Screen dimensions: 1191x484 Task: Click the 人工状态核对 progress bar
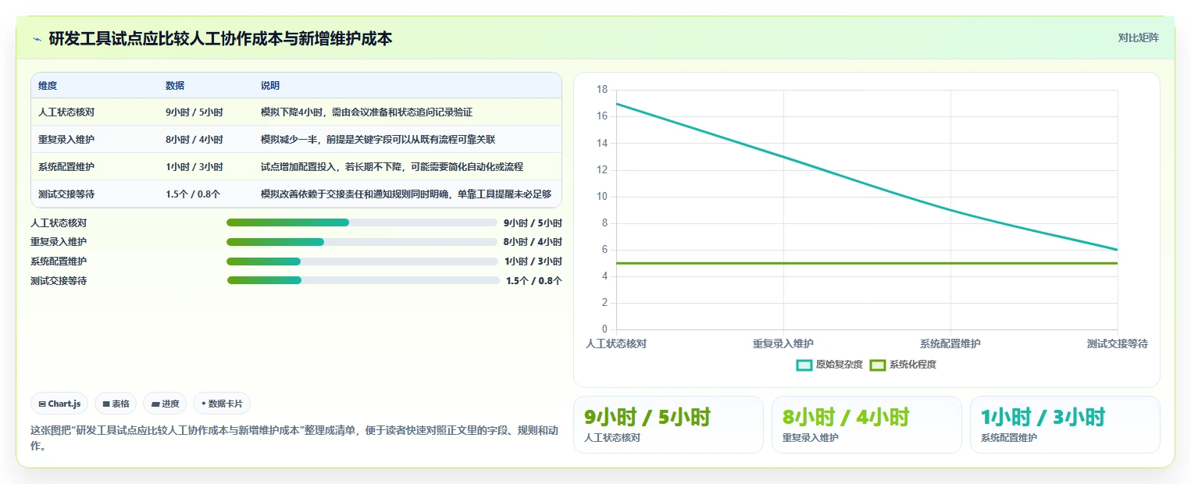[362, 222]
